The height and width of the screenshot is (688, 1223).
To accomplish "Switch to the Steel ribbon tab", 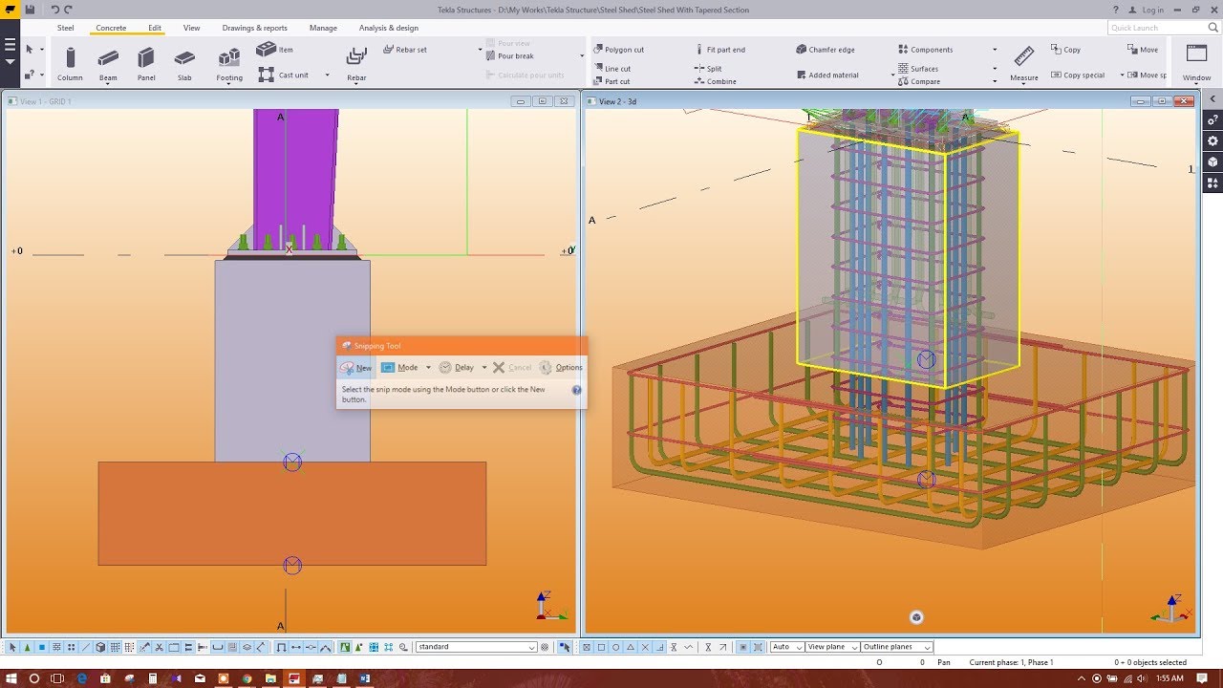I will coord(65,28).
